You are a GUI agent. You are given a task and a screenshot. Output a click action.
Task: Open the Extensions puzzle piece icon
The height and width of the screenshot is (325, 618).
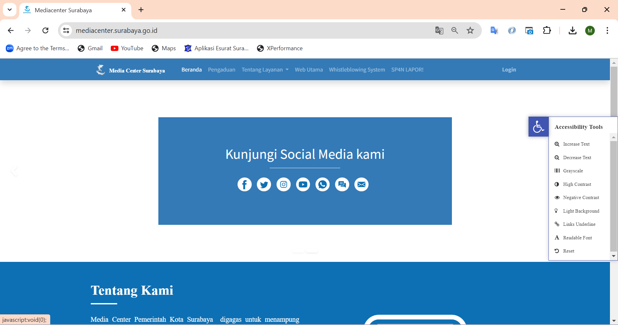(547, 31)
